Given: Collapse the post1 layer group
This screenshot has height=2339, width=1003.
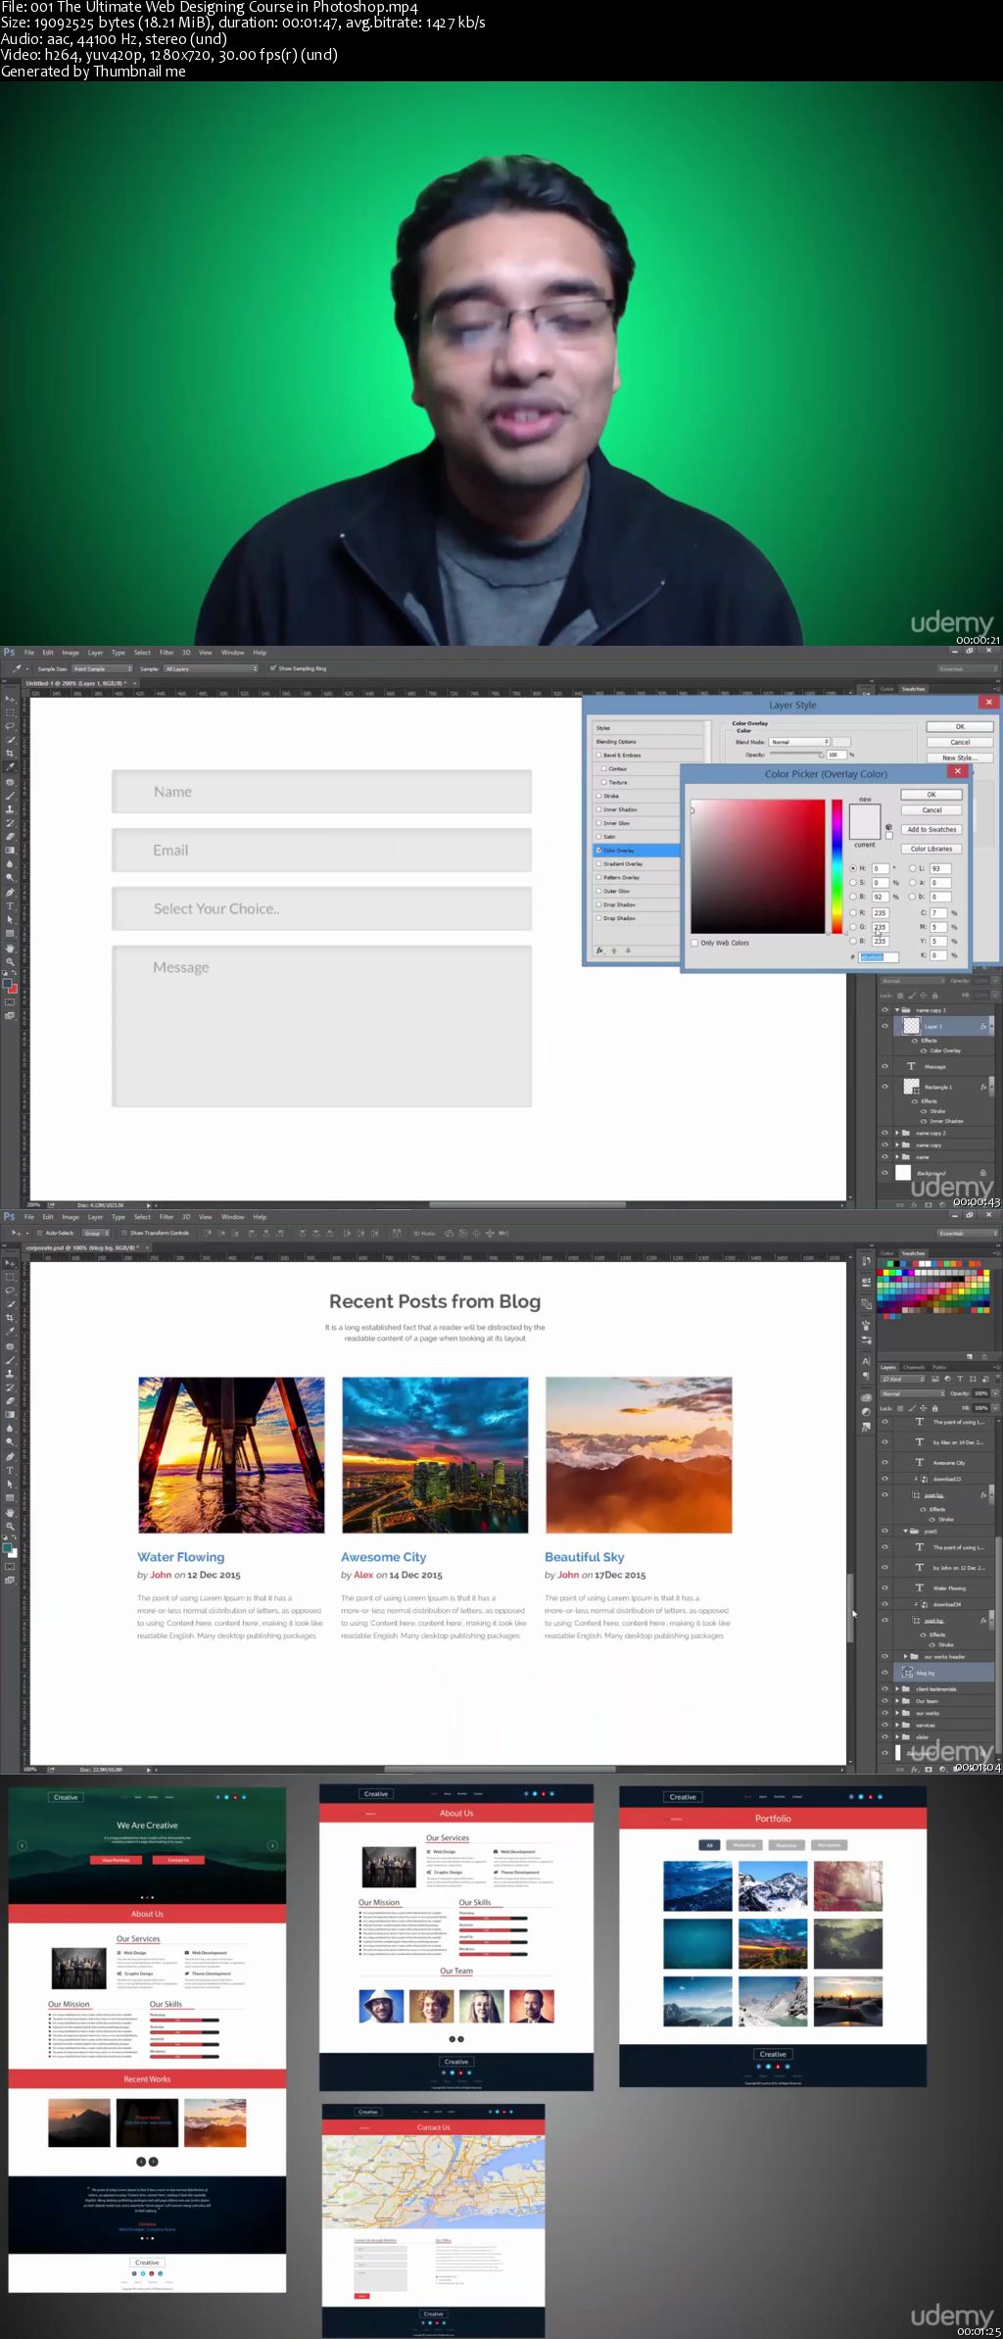Looking at the screenshot, I should coord(905,1531).
